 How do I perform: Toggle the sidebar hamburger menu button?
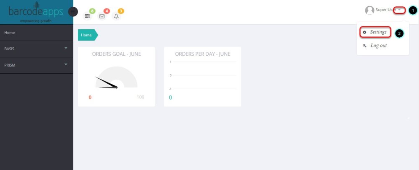coord(73,12)
